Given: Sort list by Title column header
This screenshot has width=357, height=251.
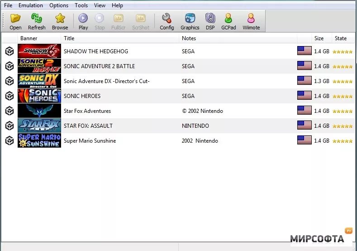Looking at the screenshot, I should (120, 38).
